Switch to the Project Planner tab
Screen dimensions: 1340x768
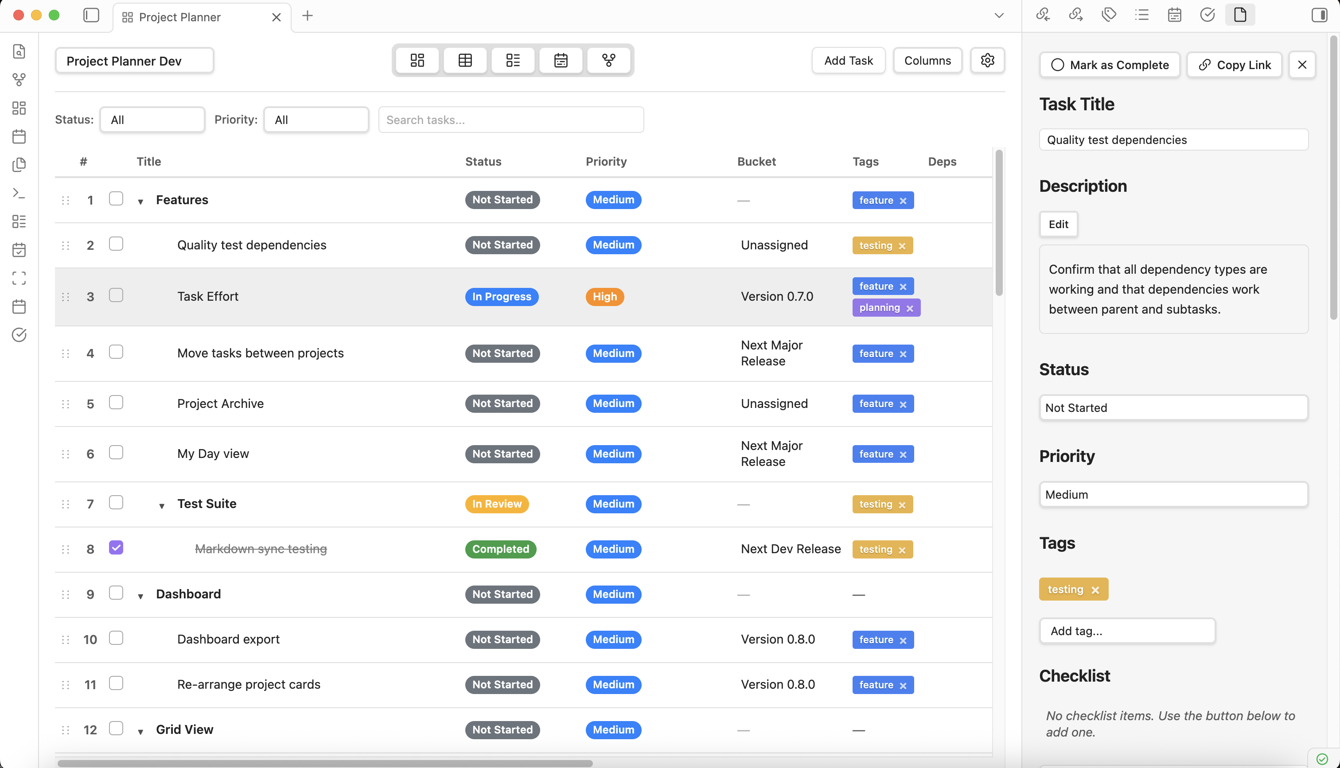(179, 17)
